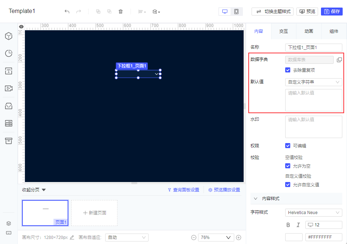Toggle italic I formatting
The image size is (347, 244).
click(298, 225)
